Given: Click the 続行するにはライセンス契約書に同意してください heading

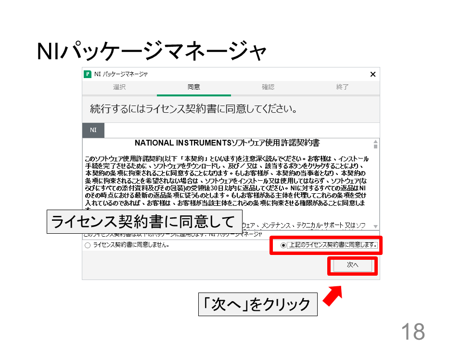Looking at the screenshot, I should click(x=193, y=109).
